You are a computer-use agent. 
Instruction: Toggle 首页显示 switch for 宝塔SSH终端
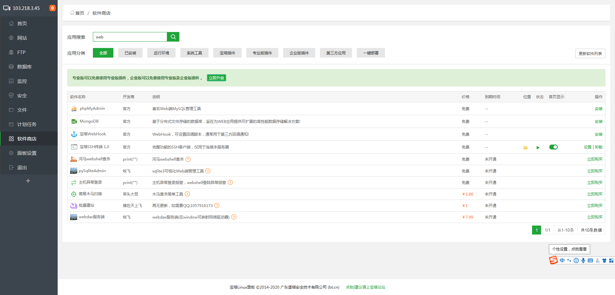(553, 147)
